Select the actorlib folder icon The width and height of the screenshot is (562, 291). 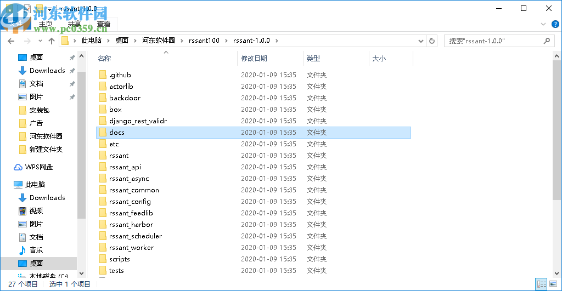coord(103,86)
